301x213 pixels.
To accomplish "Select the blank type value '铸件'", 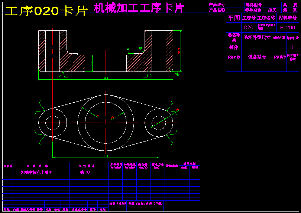I will pyautogui.click(x=234, y=47).
